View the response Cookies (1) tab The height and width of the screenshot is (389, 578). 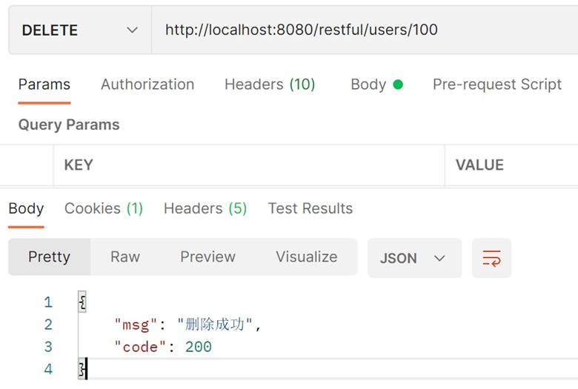pyautogui.click(x=104, y=209)
